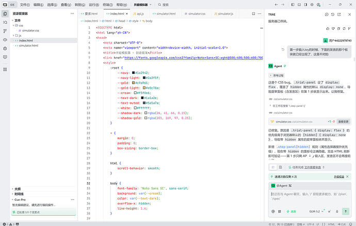Image resolution: width=356 pixels, height=226 pixels.
Task: Click the --gold color swatch #c9a961
Action: (133, 83)
